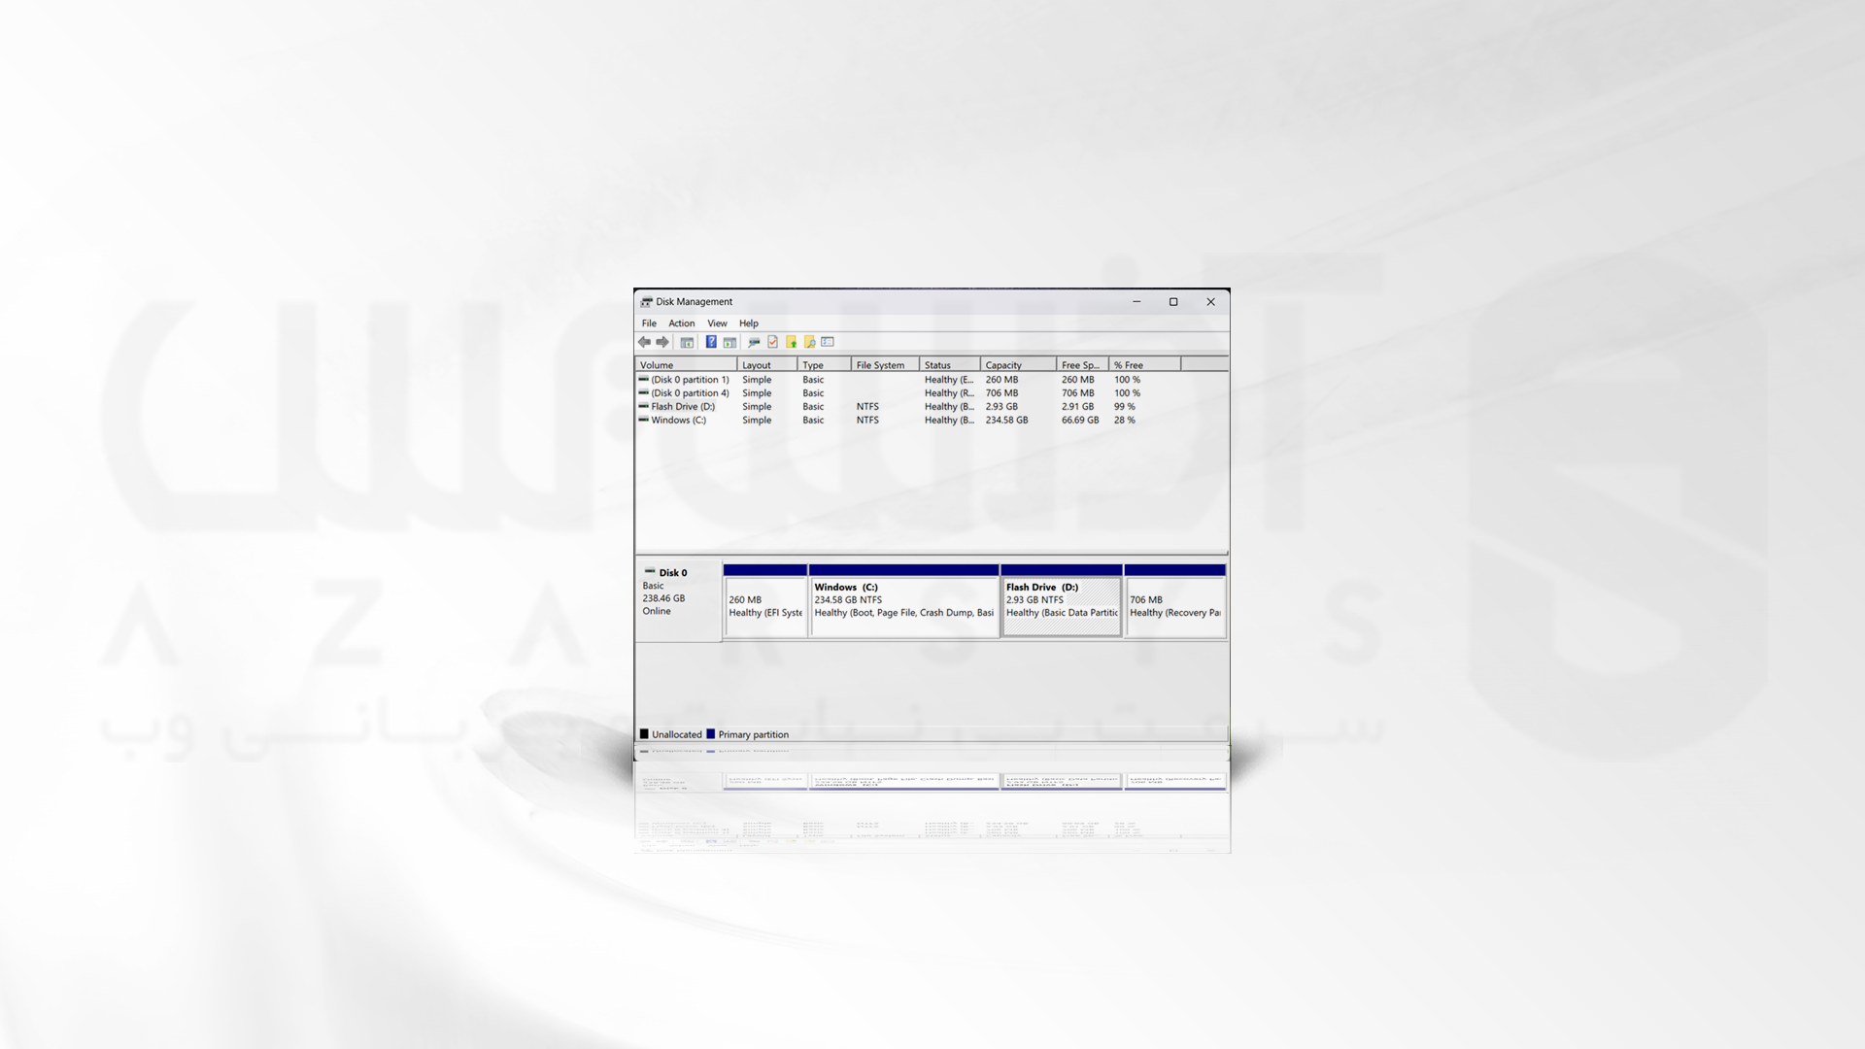Open Help via the blue question mark icon
The height and width of the screenshot is (1049, 1865).
pyautogui.click(x=711, y=342)
